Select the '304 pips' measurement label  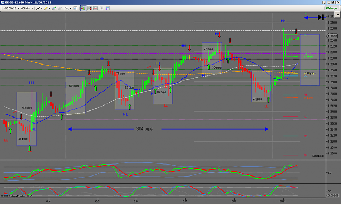click(145, 129)
